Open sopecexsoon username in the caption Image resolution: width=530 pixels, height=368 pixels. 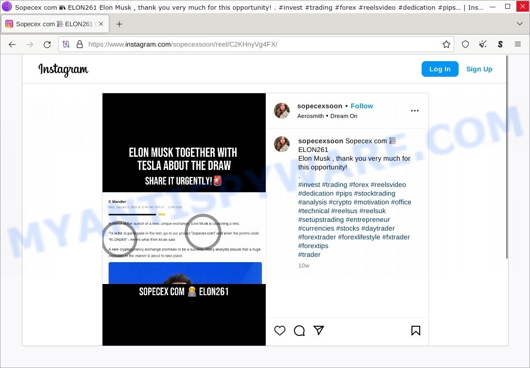321,141
